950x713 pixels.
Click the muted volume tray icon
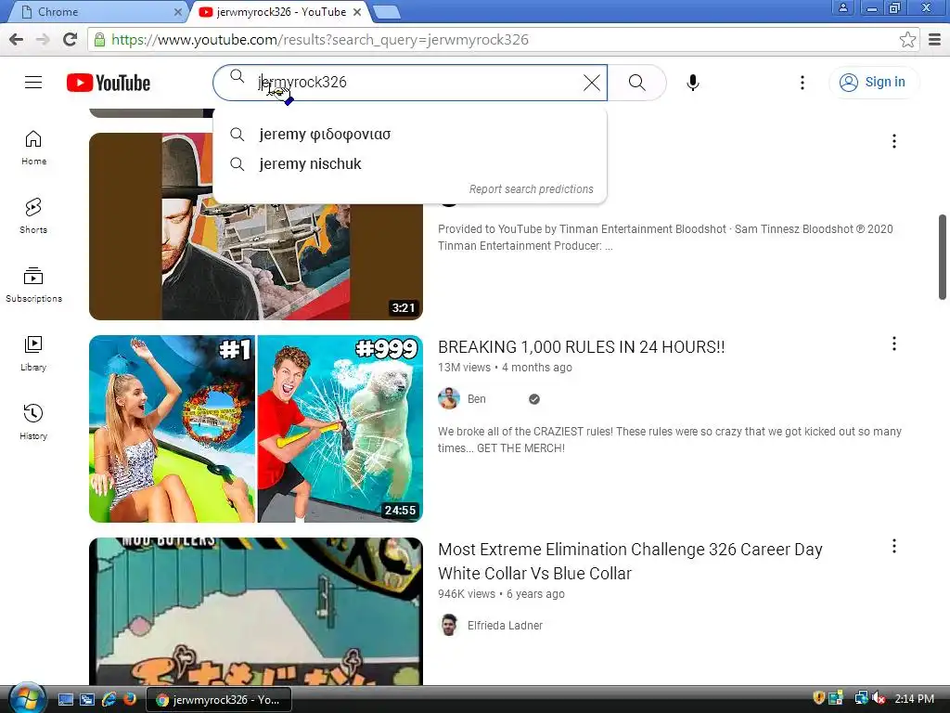click(879, 699)
